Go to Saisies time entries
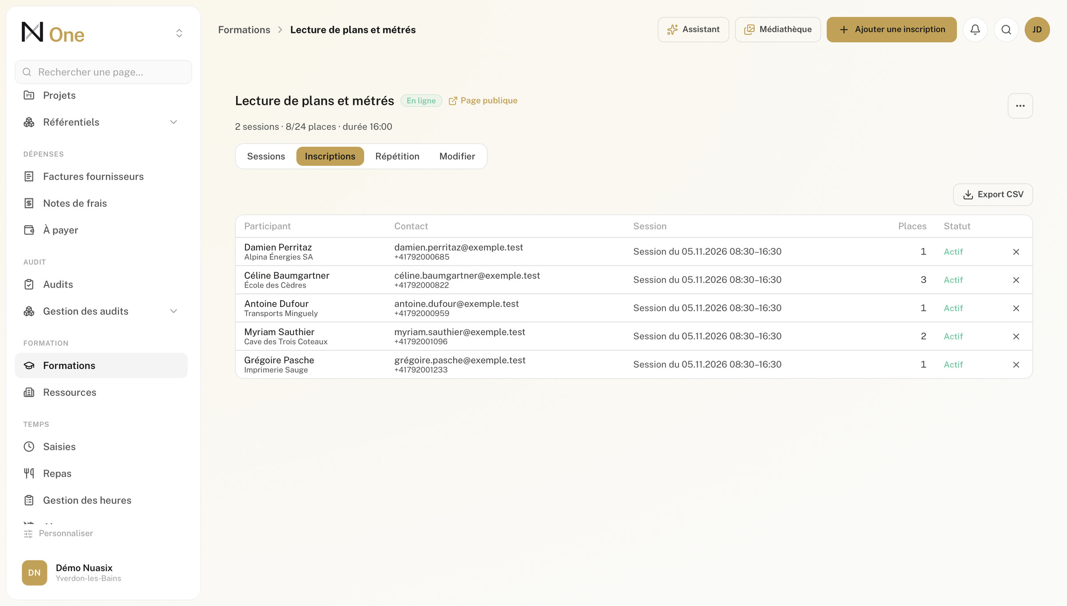 pyautogui.click(x=101, y=446)
